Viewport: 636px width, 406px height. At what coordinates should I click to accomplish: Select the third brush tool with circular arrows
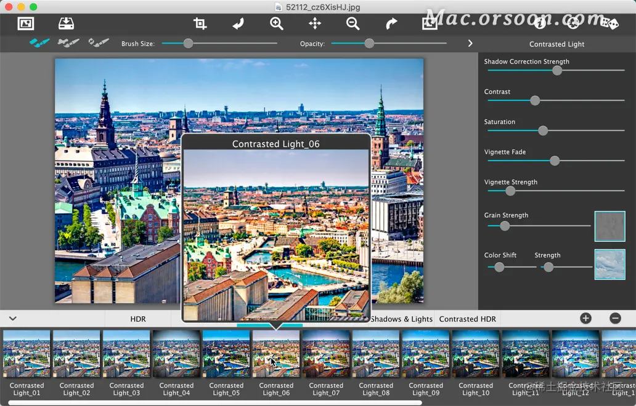click(x=99, y=42)
